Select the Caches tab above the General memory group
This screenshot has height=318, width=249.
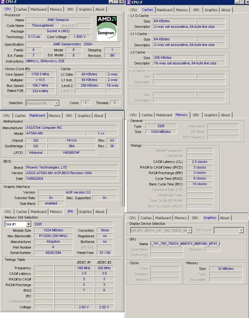click(147, 115)
